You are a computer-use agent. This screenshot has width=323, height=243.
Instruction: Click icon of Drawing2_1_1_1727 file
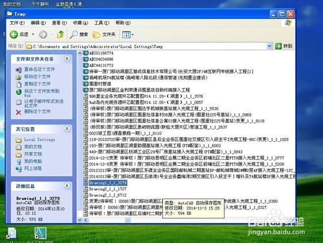click(x=86, y=189)
